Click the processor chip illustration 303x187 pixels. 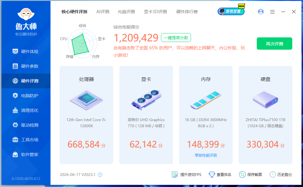point(87,100)
